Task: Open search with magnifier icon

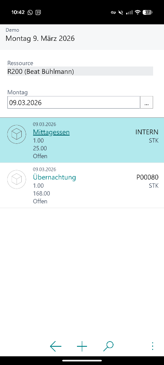Action: 108,346
